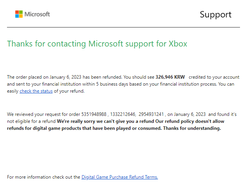The height and width of the screenshot is (186, 247).
Task: Click the Microsoft wordmark text
Action: 37,14
